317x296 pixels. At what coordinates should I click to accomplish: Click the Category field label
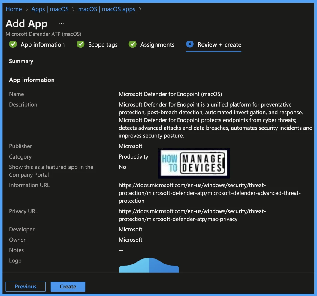(20, 157)
